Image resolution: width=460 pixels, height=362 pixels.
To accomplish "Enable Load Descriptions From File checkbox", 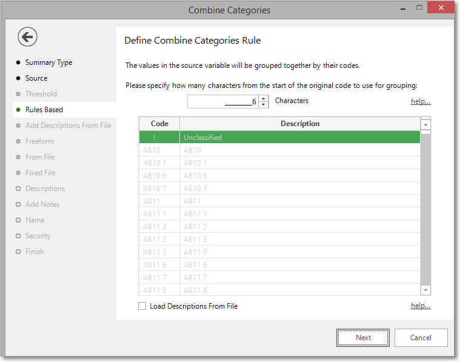I will [x=142, y=306].
